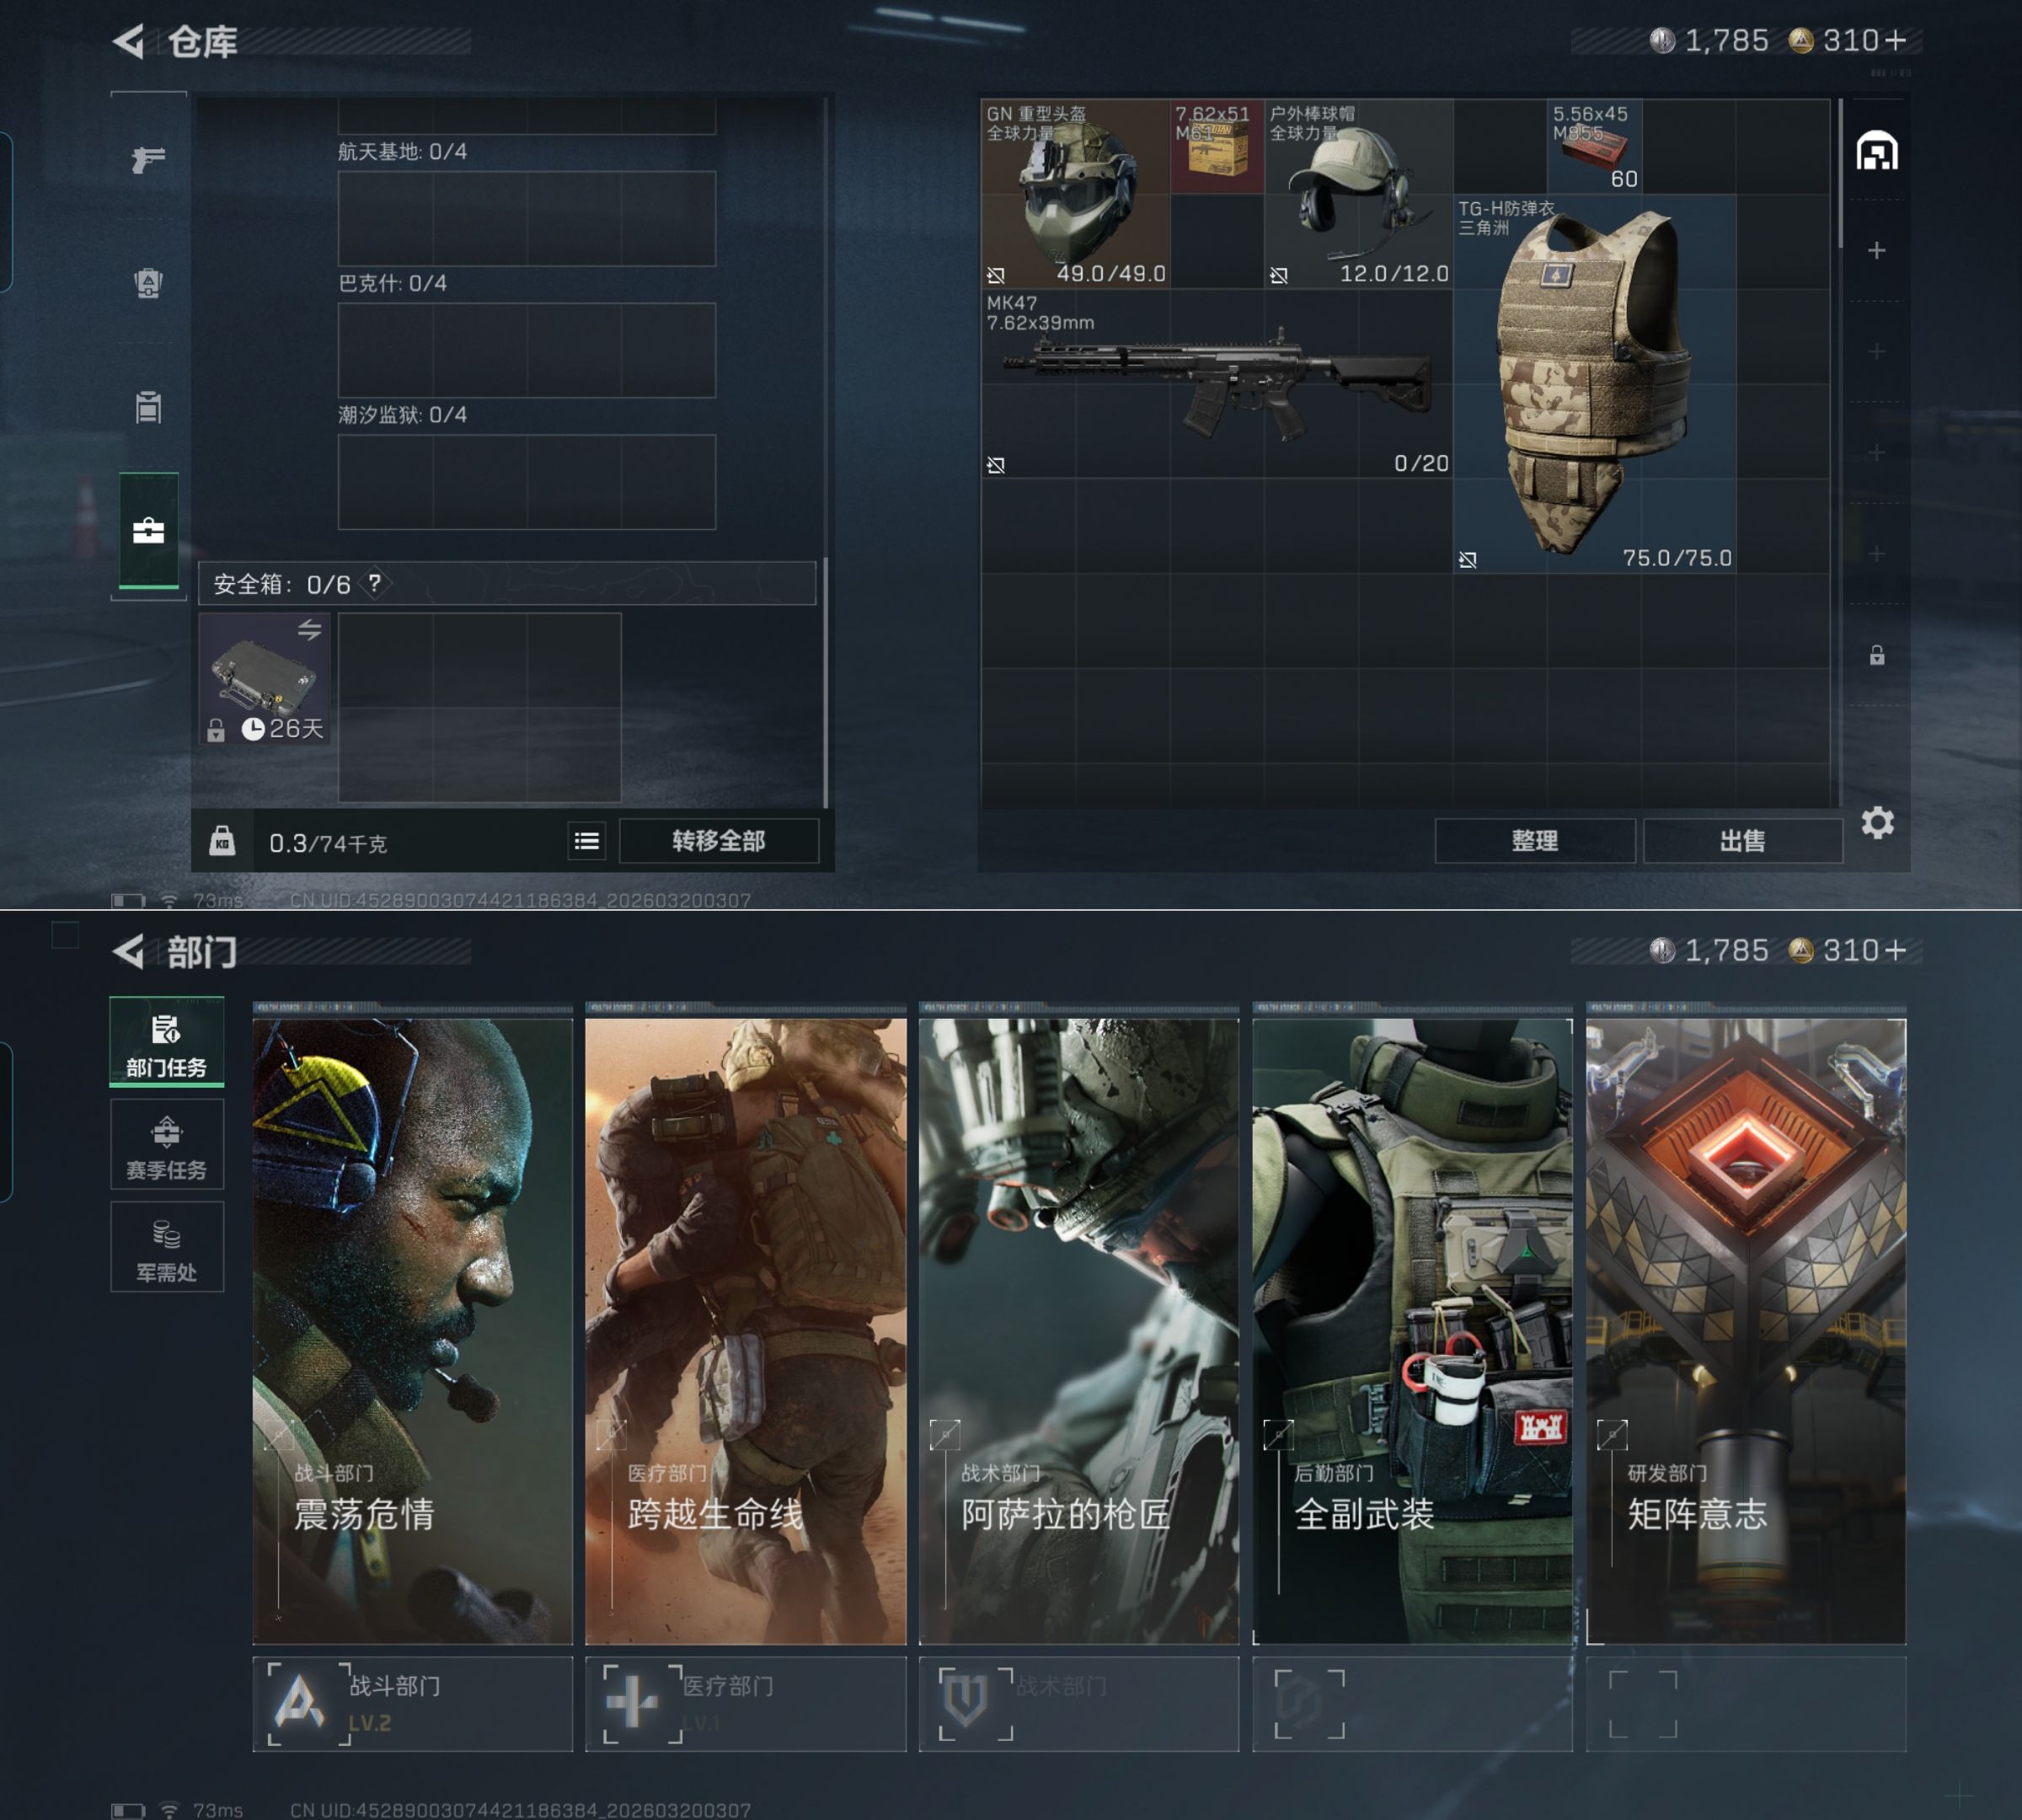Screen dimensions: 2022x1820
Task: Click the locked stash slot icon
Action: pos(1876,655)
